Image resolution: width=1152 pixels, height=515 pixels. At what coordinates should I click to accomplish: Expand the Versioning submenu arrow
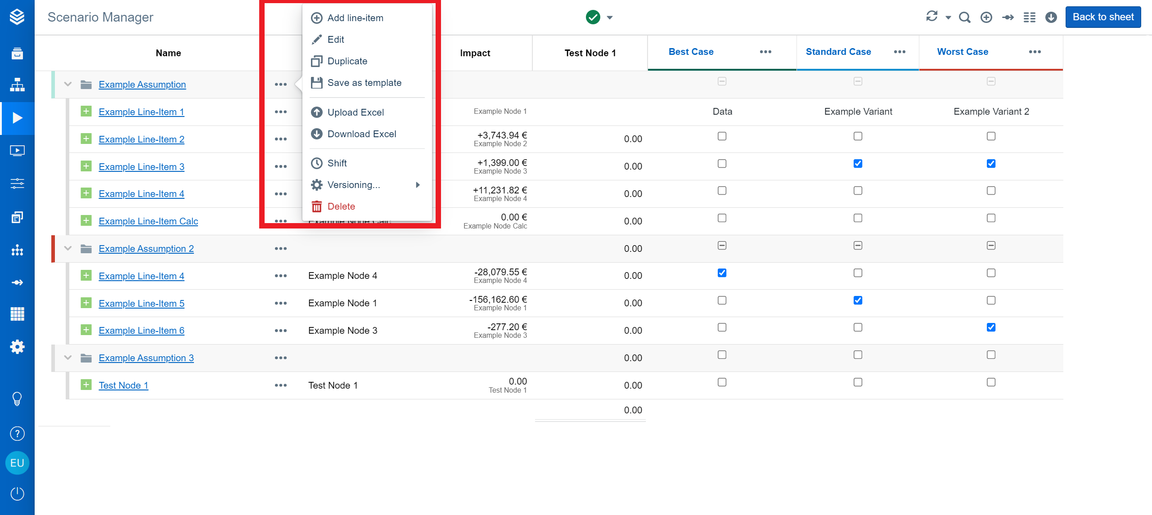418,185
